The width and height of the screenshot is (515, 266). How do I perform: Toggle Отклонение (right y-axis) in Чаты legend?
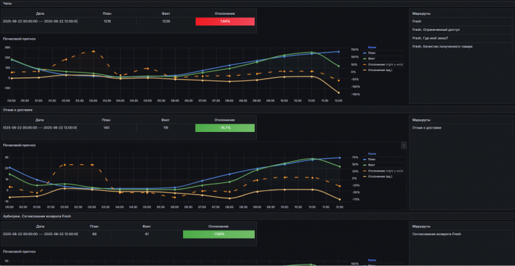[x=386, y=64]
